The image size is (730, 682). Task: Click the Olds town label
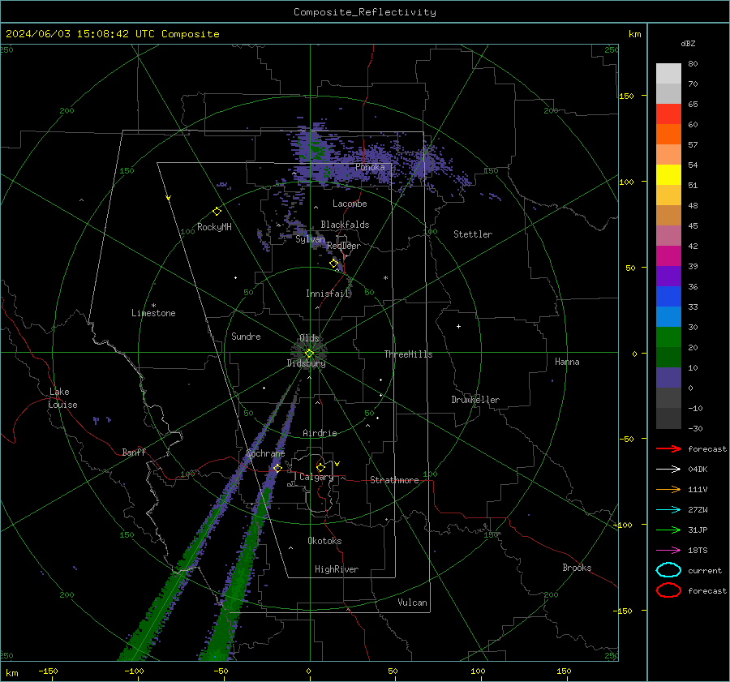(x=309, y=338)
